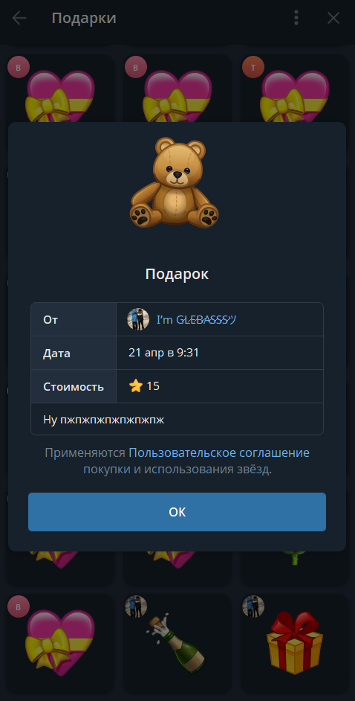355x701 pixels.
Task: Open the Пользовательское соглашение link
Action: coord(219,453)
